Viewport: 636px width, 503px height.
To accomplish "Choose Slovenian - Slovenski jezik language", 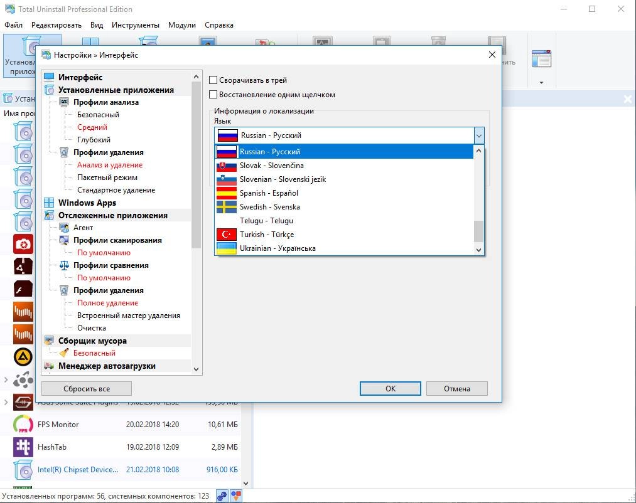I will [344, 179].
